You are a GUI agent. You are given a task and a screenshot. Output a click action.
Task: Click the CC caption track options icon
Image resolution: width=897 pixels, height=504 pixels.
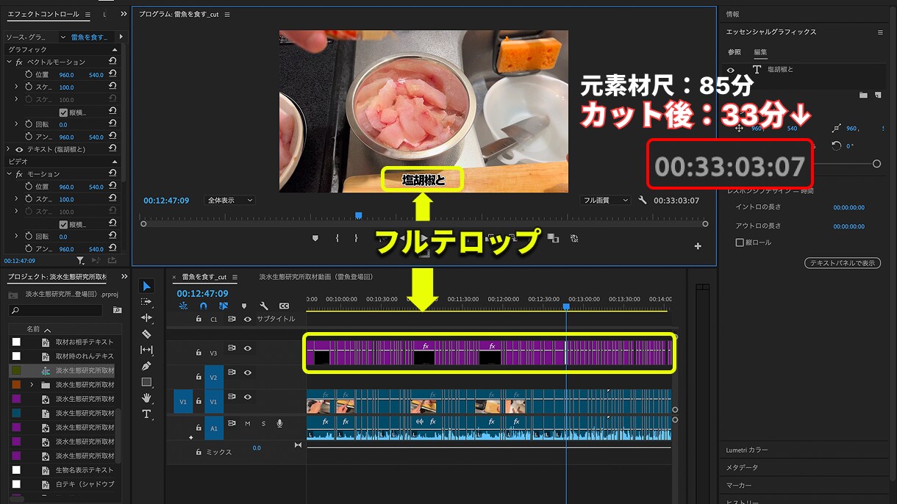[x=284, y=306]
